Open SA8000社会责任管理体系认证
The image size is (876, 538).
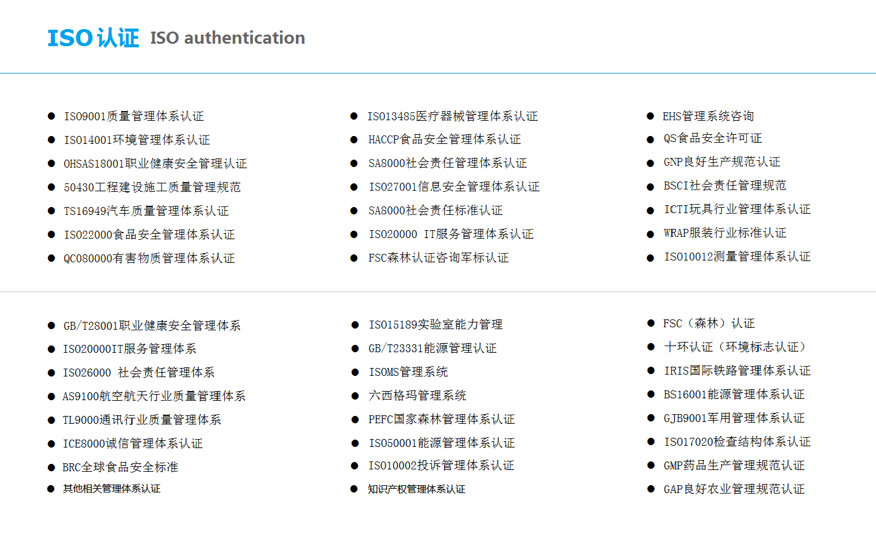pos(448,163)
